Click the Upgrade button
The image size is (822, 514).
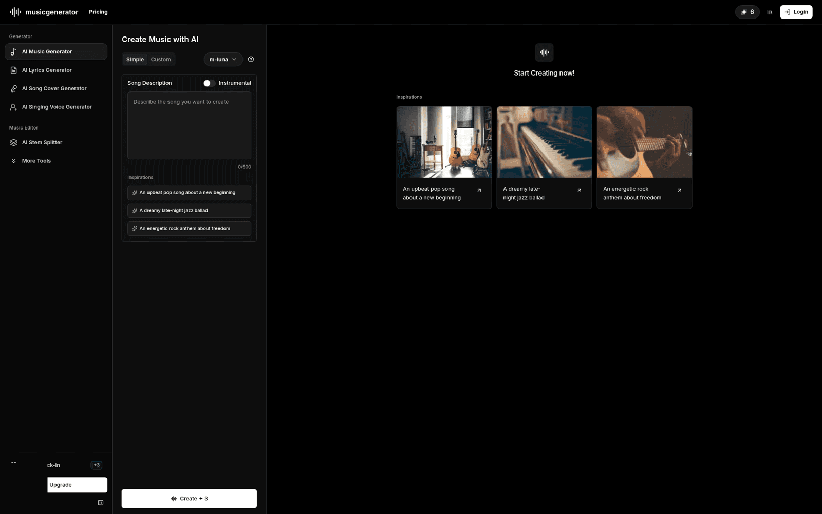click(77, 485)
